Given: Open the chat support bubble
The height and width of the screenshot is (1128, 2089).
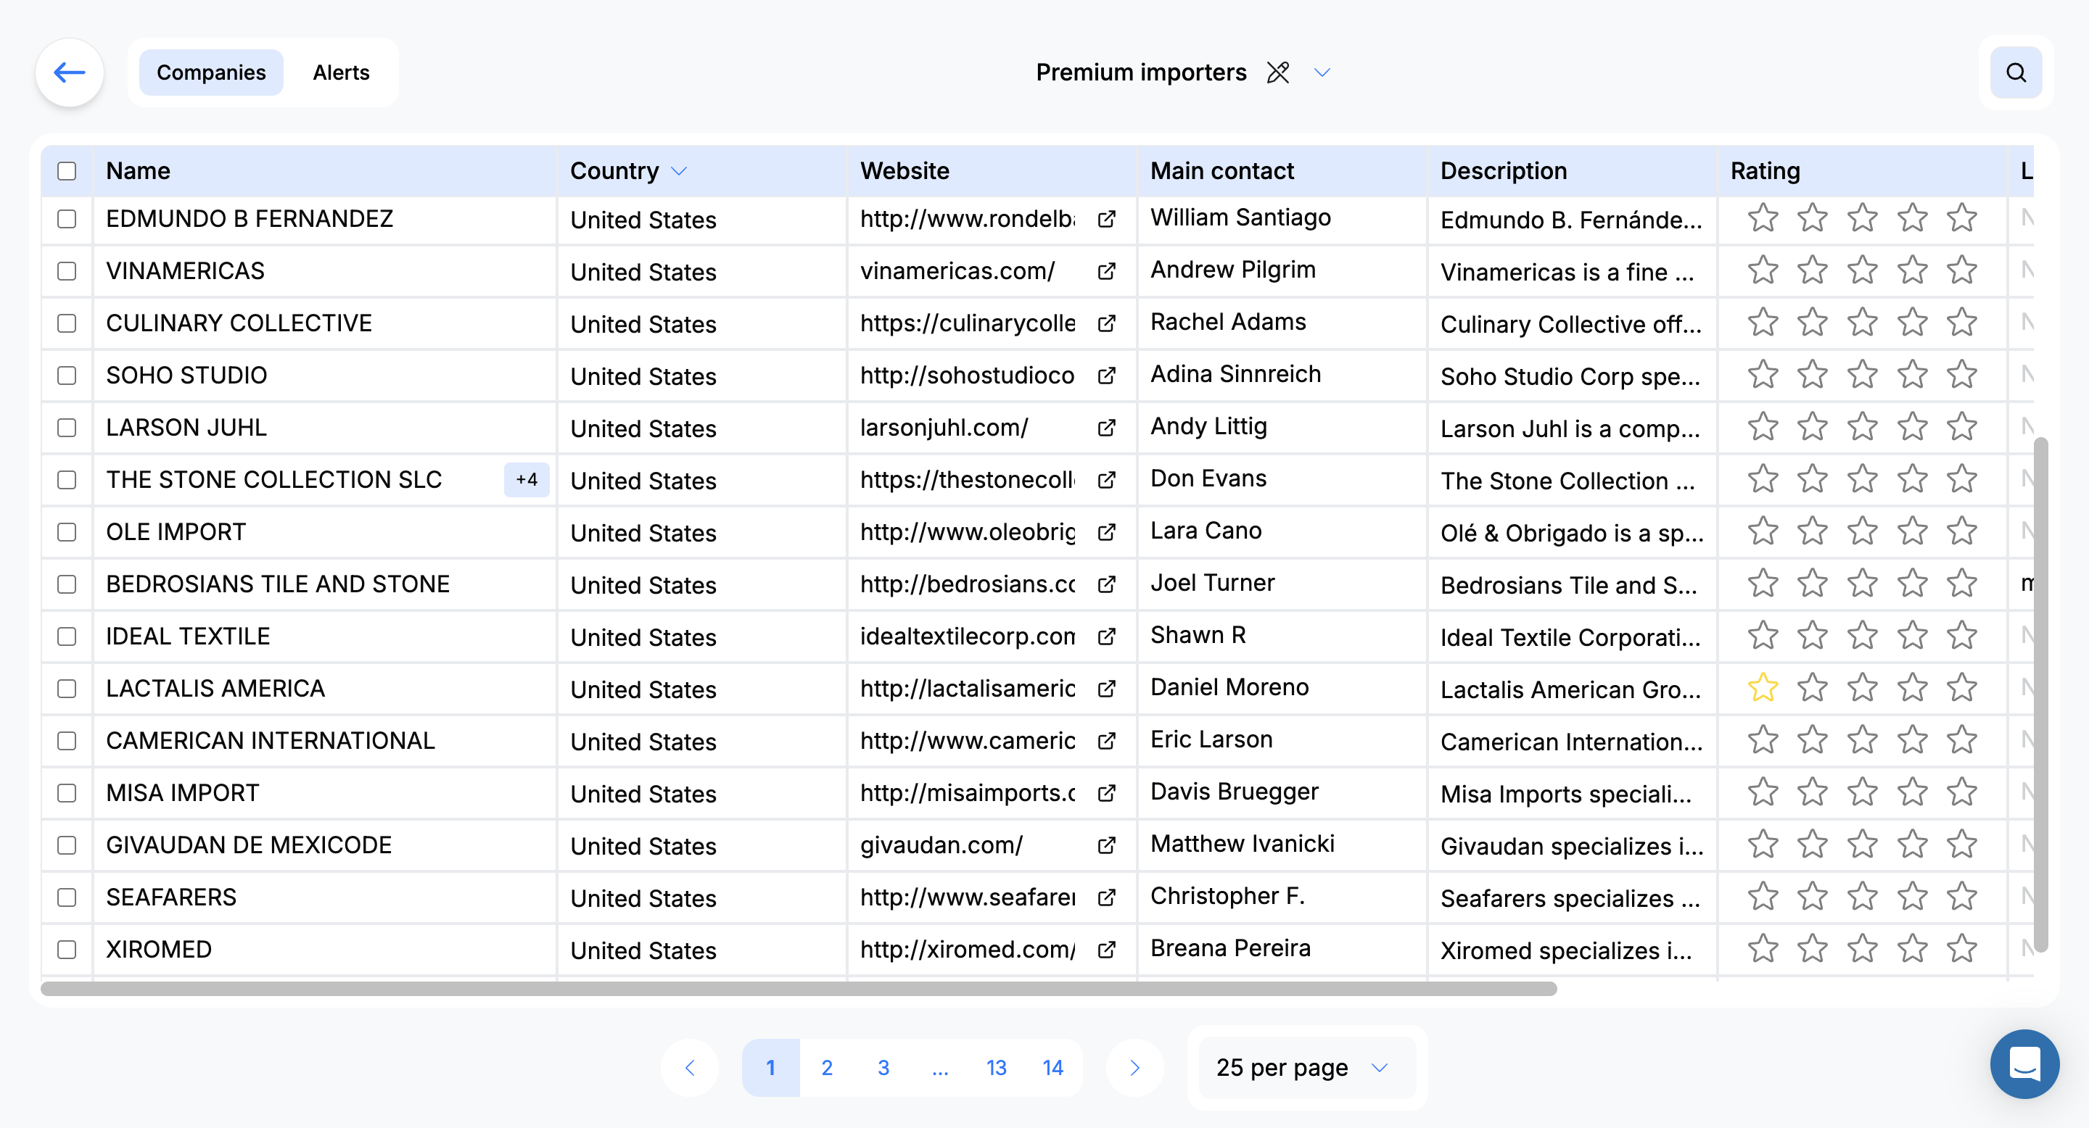Looking at the screenshot, I should tap(2024, 1063).
